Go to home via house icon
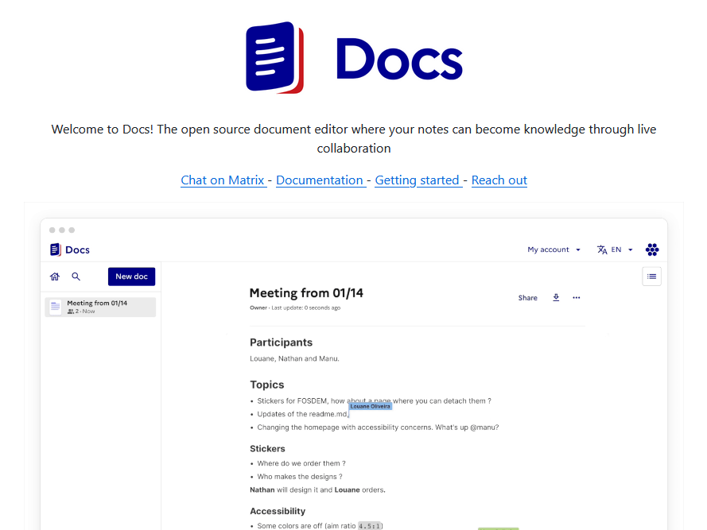Image resolution: width=707 pixels, height=530 pixels. pyautogui.click(x=55, y=277)
